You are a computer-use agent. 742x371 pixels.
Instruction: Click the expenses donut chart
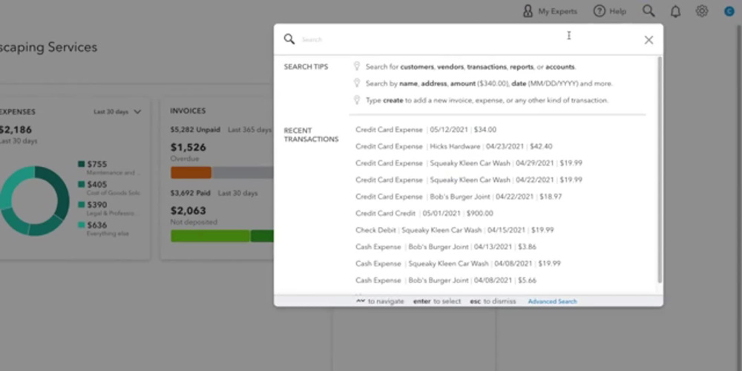pyautogui.click(x=34, y=200)
